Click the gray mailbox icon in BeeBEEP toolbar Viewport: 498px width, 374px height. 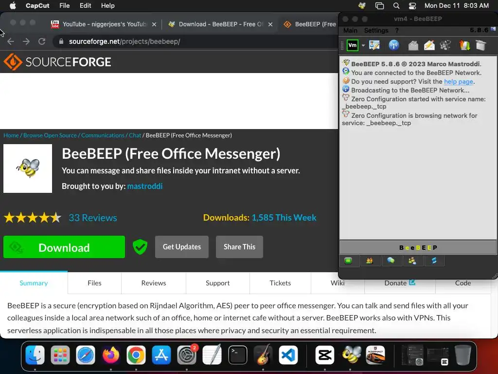tap(413, 45)
